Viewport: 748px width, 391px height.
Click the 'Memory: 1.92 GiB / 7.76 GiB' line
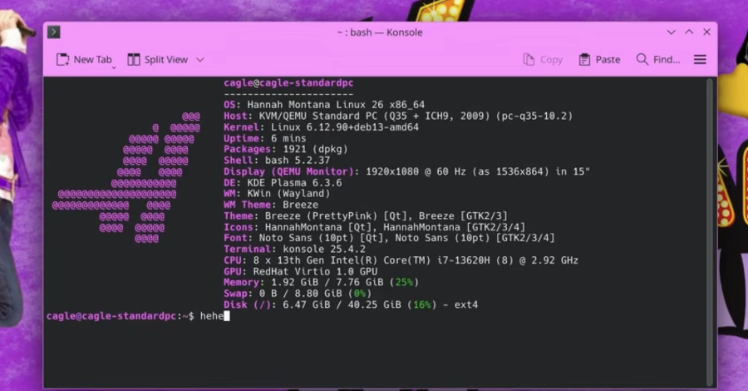321,283
